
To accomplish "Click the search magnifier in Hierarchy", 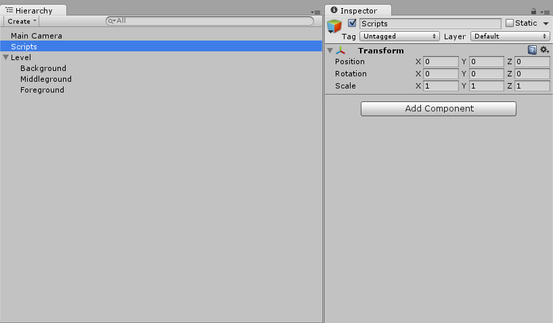I will click(112, 21).
